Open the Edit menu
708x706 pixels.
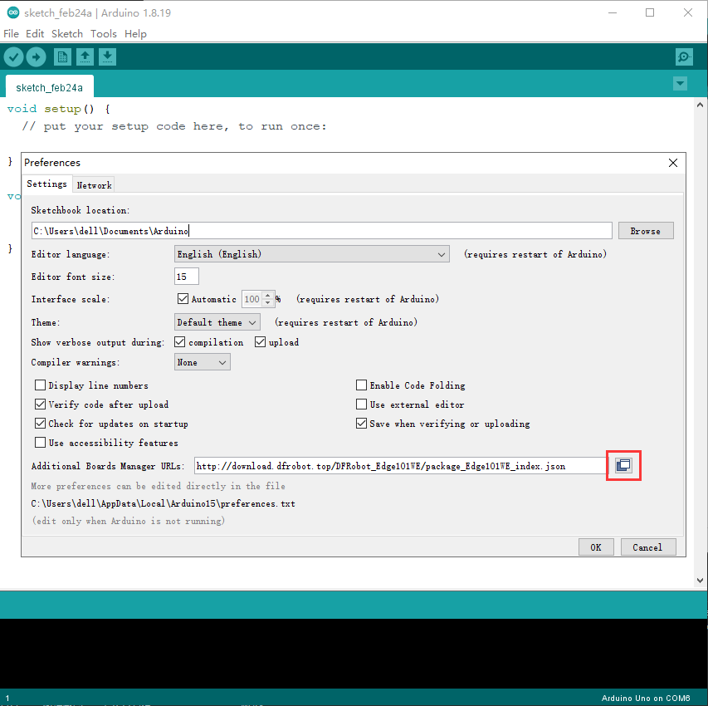pyautogui.click(x=35, y=34)
